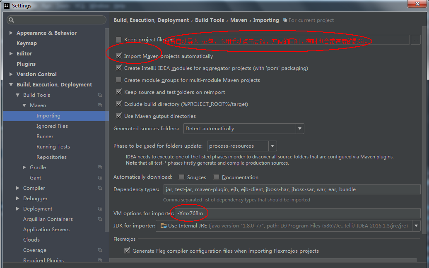
Task: Toggle Import Maven projects automatically checkbox
Action: 119,56
